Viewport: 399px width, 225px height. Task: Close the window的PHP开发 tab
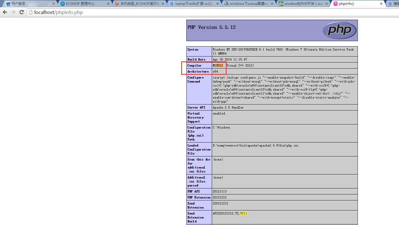pos(326,4)
